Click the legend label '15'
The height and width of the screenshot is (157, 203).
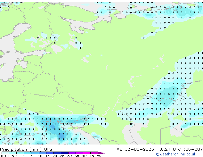pos(47,156)
